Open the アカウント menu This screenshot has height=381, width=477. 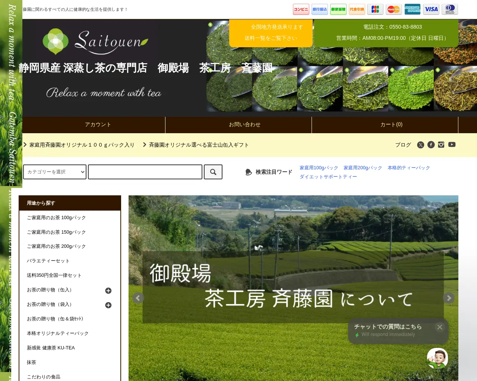click(x=98, y=125)
